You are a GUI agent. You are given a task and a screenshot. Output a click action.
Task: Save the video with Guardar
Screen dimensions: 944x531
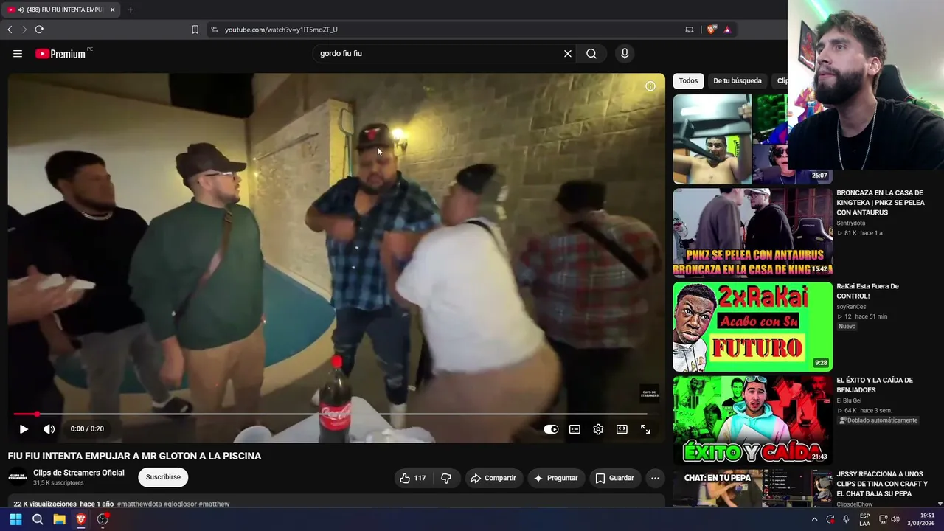tap(614, 478)
